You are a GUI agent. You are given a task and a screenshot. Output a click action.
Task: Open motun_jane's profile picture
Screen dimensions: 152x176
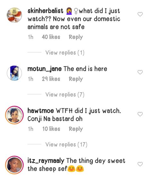pyautogui.click(x=14, y=73)
